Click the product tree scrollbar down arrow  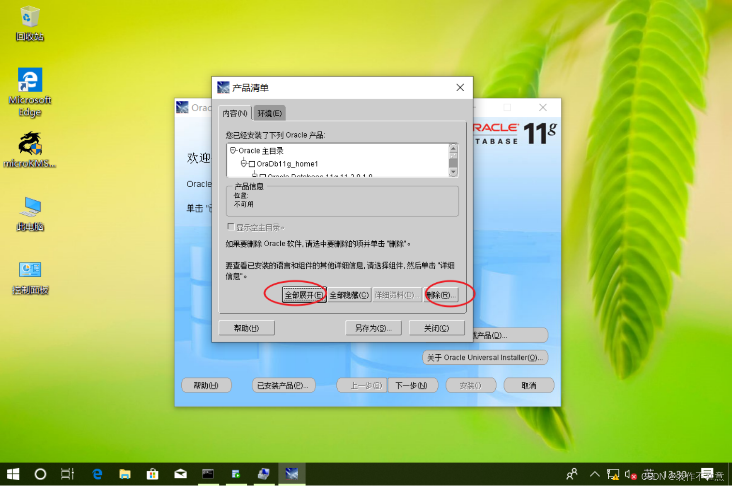(453, 172)
